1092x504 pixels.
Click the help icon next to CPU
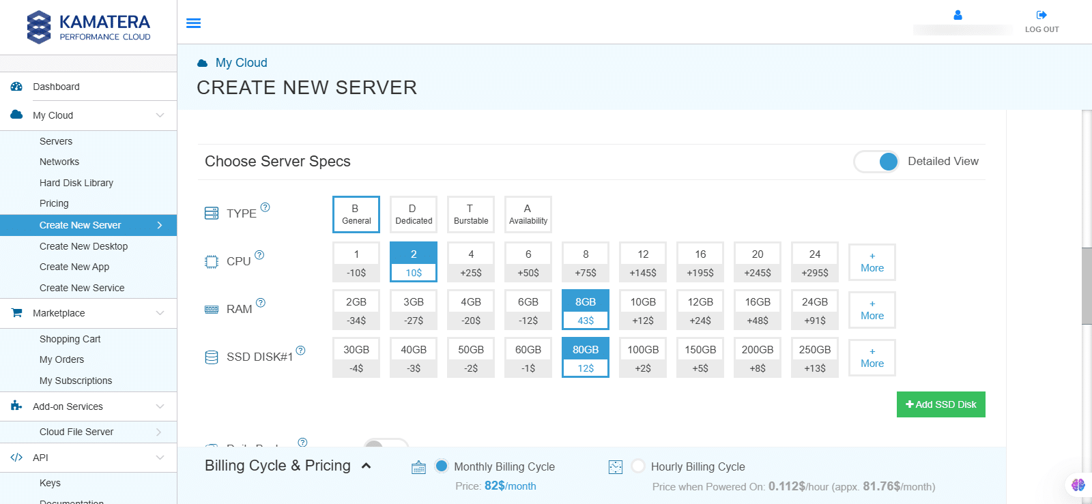(x=259, y=255)
